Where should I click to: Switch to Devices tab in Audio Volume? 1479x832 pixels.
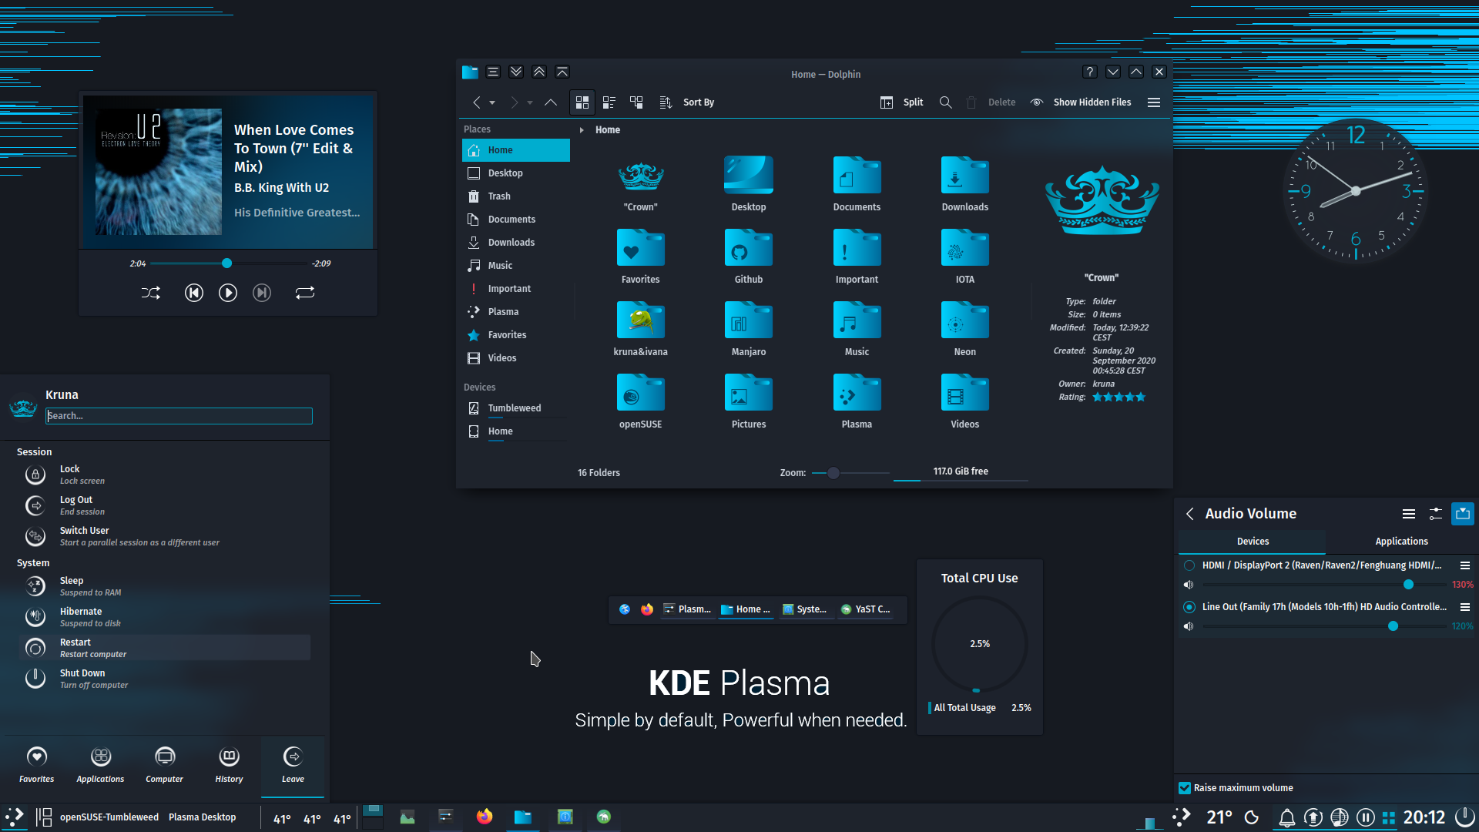[1253, 542]
